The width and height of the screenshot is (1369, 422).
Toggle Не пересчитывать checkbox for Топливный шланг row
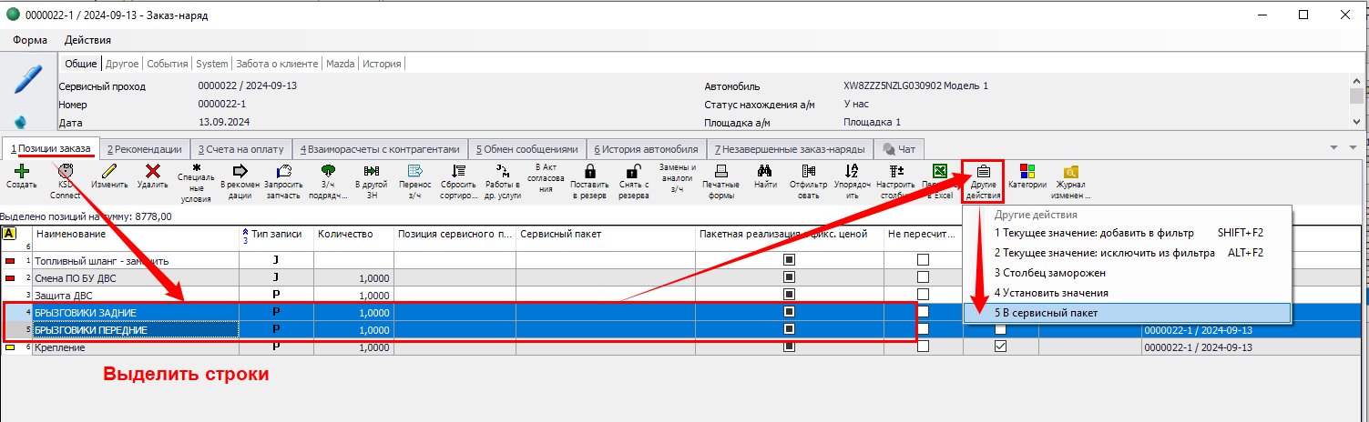point(924,260)
